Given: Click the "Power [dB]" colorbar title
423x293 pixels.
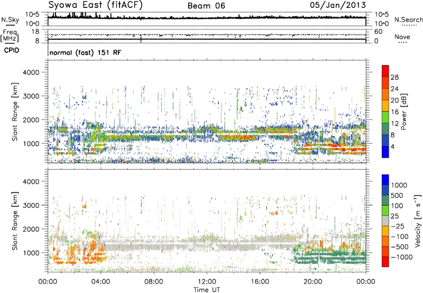Looking at the screenshot, I should (x=404, y=112).
